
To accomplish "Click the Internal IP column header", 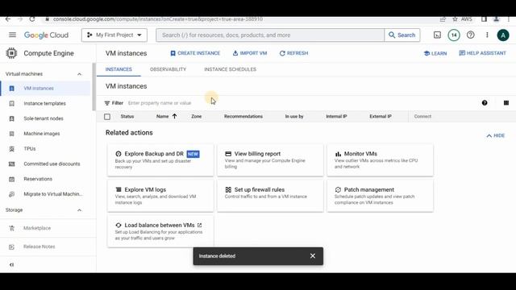I will [336, 116].
